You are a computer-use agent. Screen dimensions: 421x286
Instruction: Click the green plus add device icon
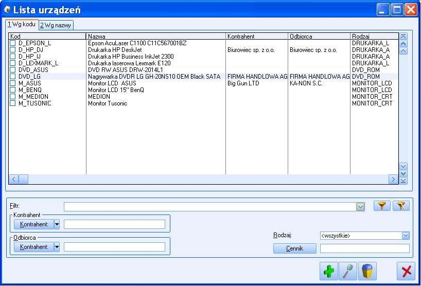point(329,271)
